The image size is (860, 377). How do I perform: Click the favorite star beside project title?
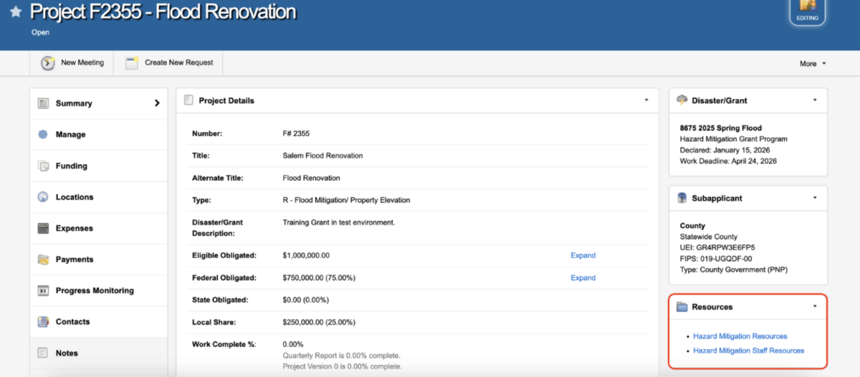click(15, 12)
